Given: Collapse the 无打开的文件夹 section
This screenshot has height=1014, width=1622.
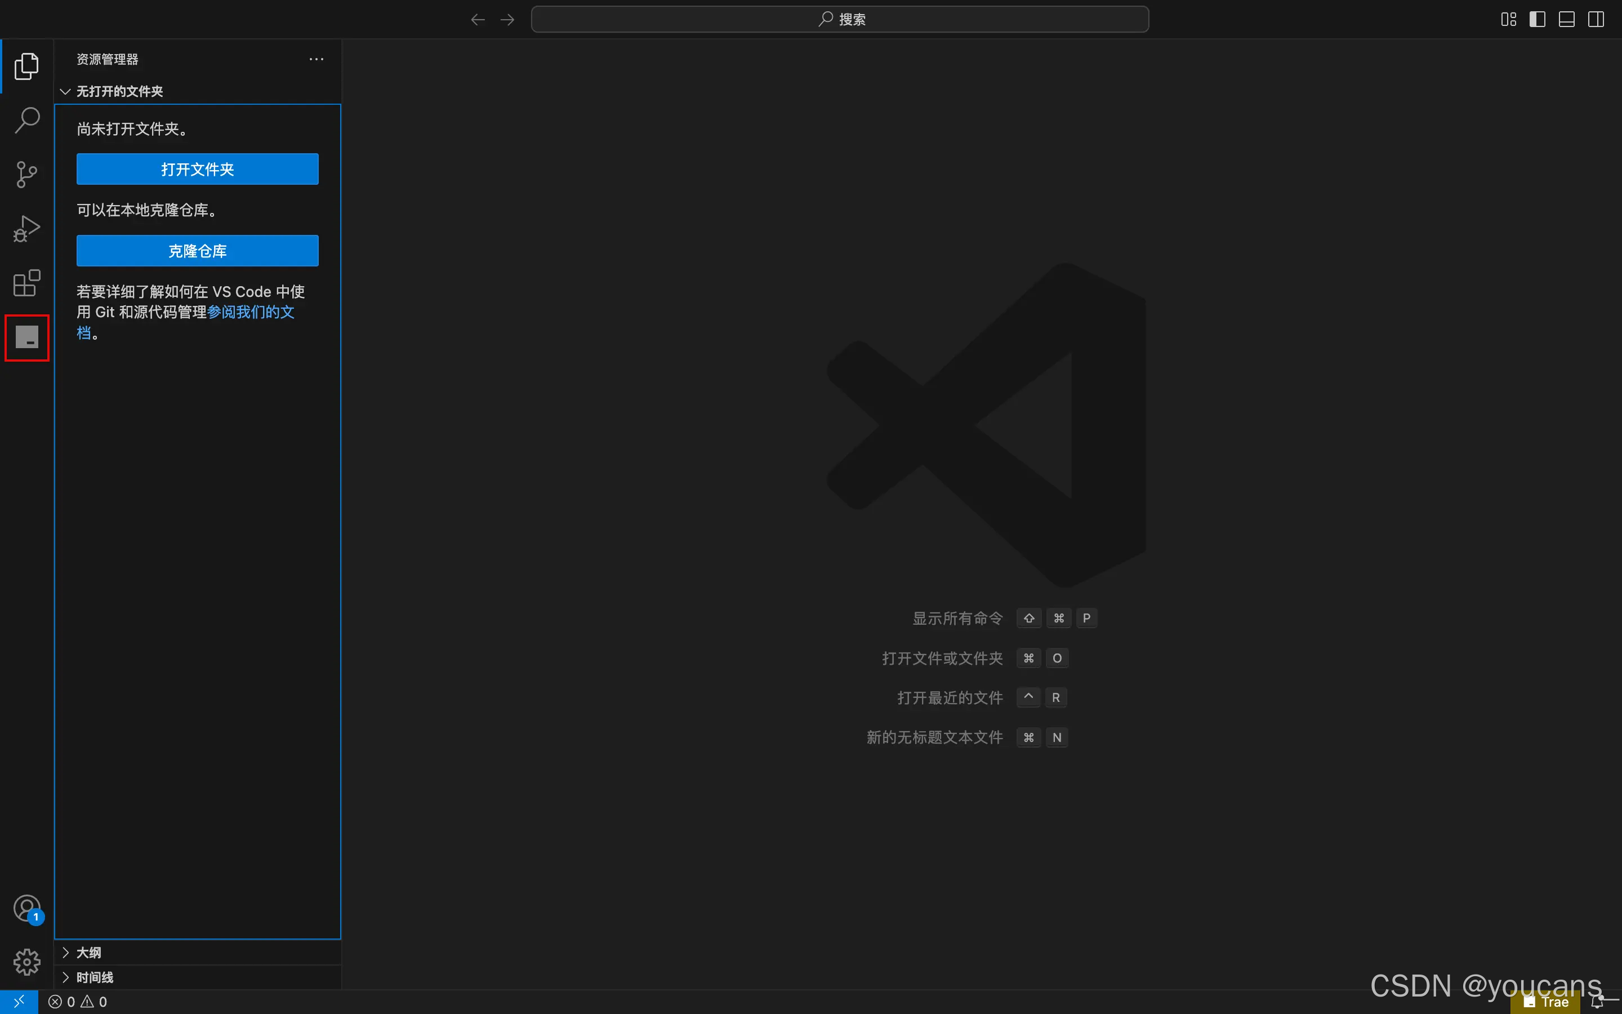Looking at the screenshot, I should pos(198,91).
